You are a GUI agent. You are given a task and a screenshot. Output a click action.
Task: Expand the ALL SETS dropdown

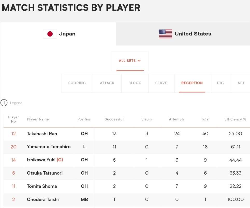130,61
